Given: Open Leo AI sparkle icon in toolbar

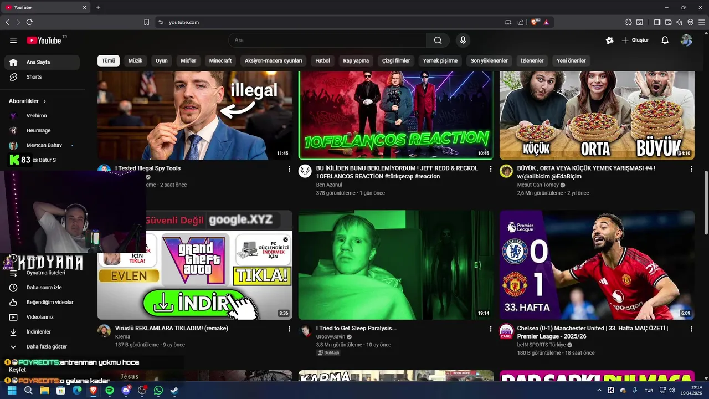Looking at the screenshot, I should click(x=679, y=22).
